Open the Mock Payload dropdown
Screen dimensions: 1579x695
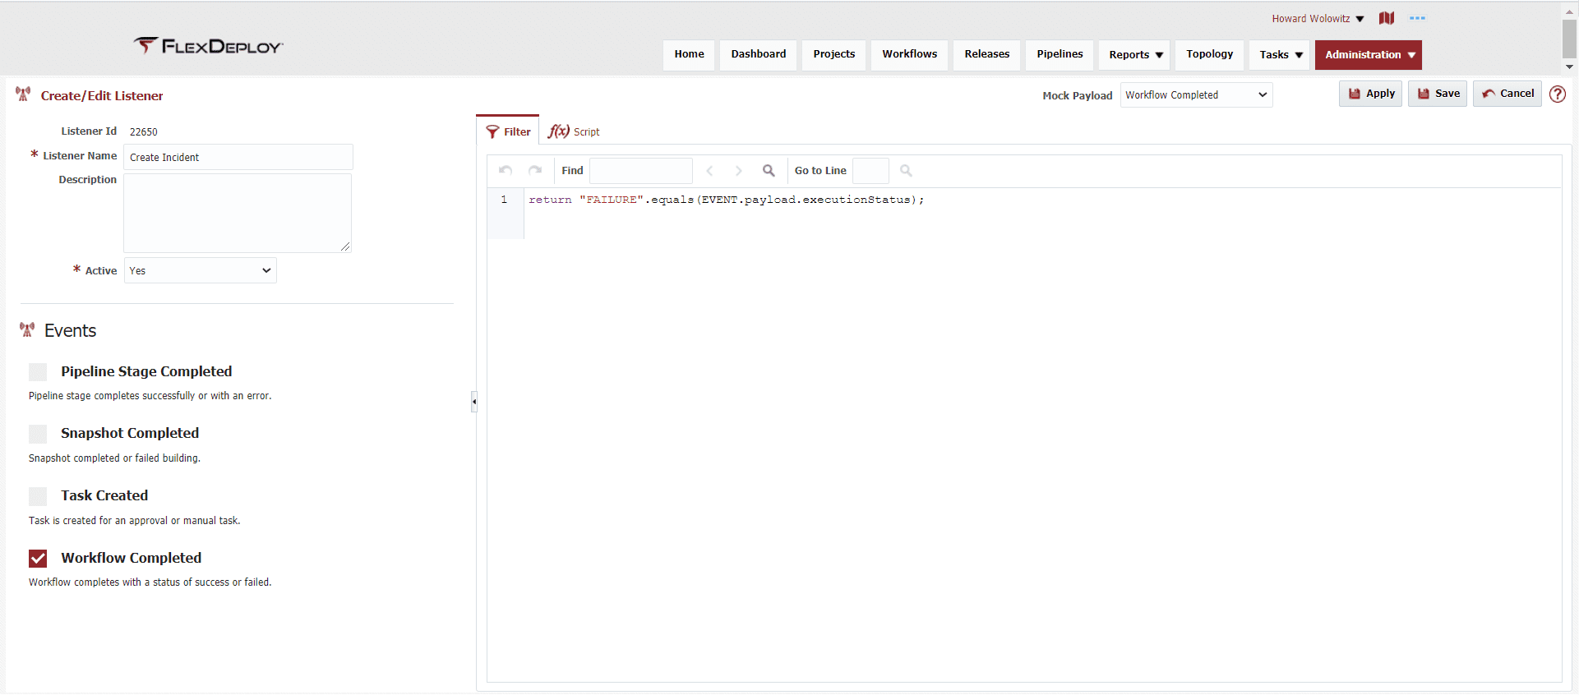pyautogui.click(x=1196, y=95)
